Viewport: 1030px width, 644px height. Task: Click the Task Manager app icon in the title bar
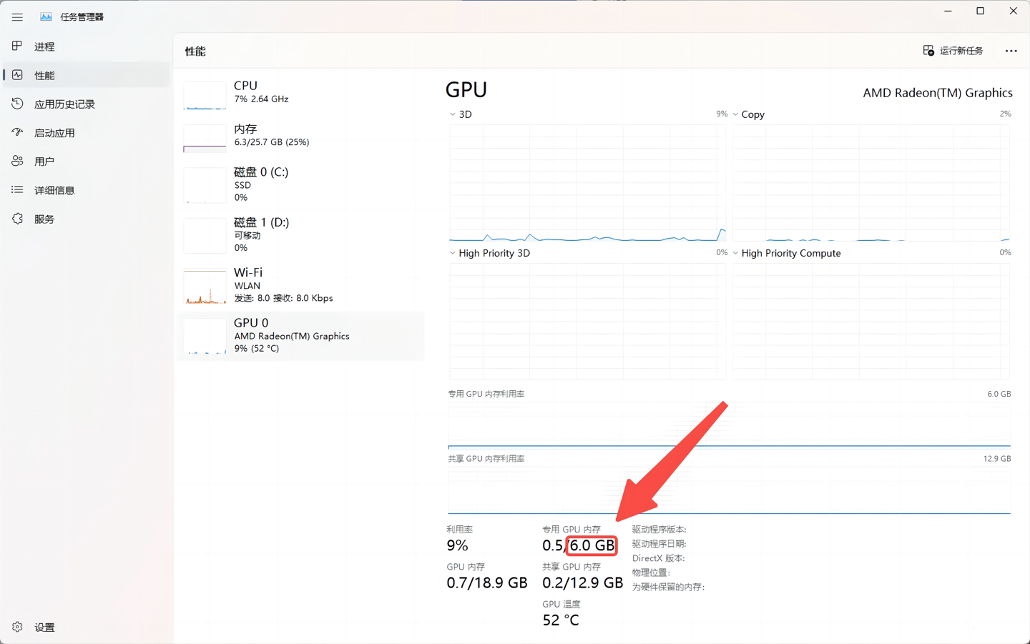(46, 16)
